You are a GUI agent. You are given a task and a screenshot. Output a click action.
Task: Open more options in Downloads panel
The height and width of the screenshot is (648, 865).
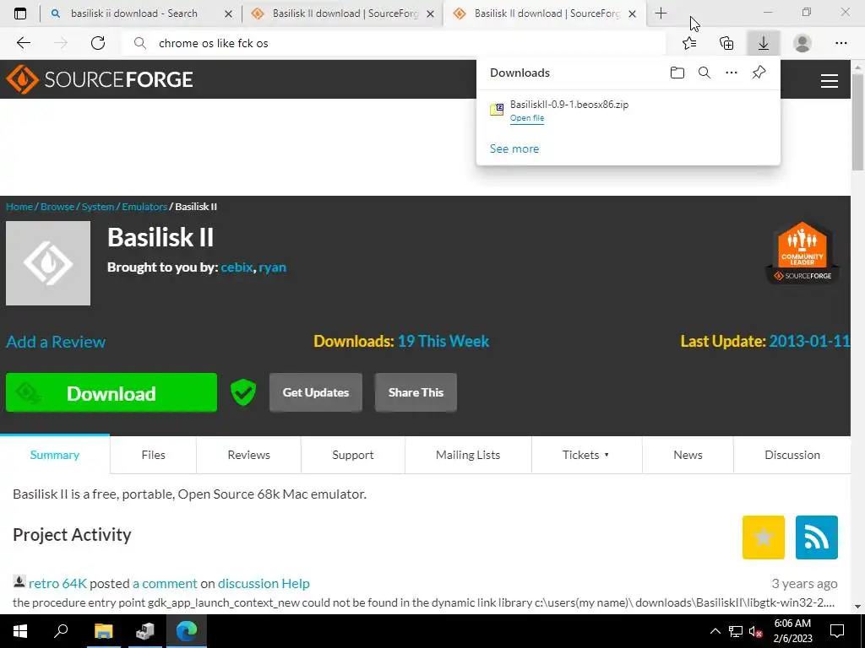pyautogui.click(x=732, y=73)
